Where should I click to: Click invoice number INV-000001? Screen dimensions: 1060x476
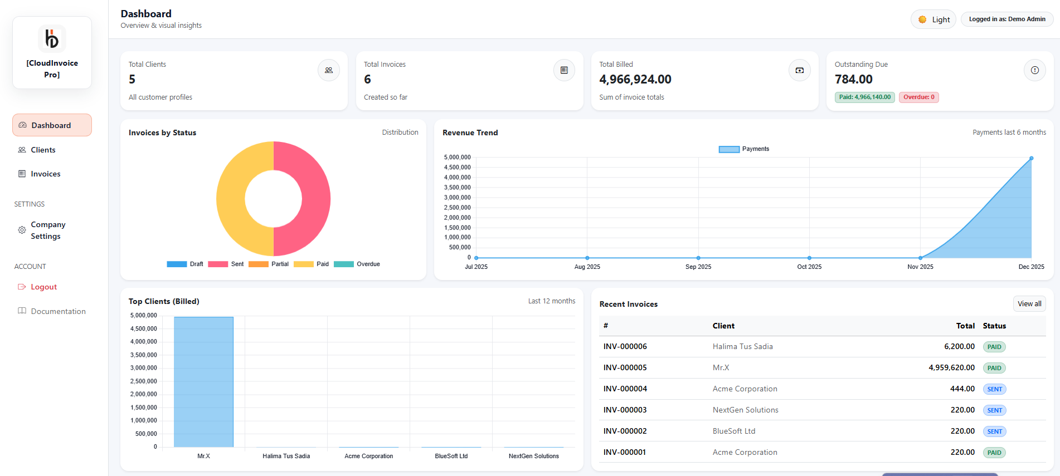coord(625,452)
